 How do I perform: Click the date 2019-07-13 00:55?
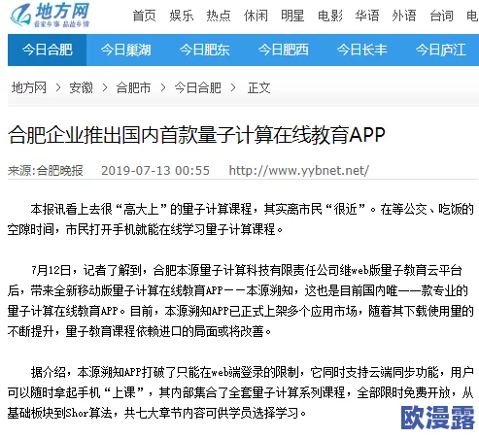(x=155, y=170)
